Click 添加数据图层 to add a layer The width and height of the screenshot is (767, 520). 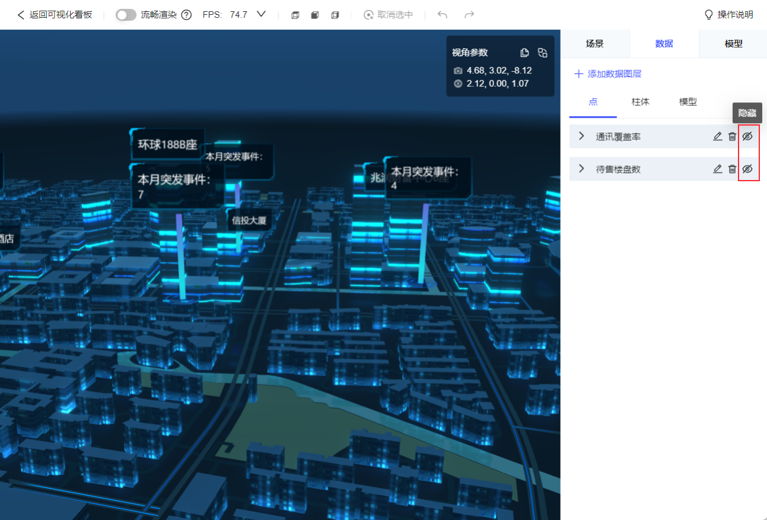pyautogui.click(x=608, y=74)
